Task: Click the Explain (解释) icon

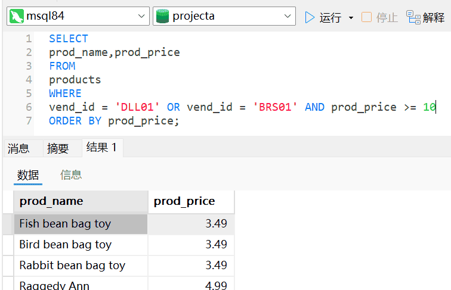Action: click(413, 17)
